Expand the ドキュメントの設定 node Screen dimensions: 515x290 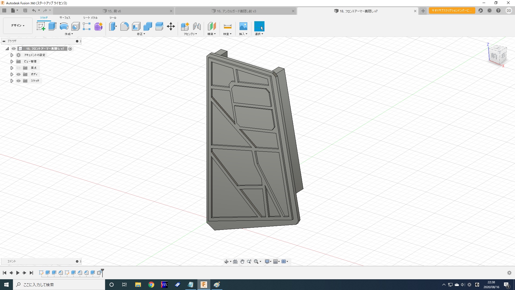12,55
